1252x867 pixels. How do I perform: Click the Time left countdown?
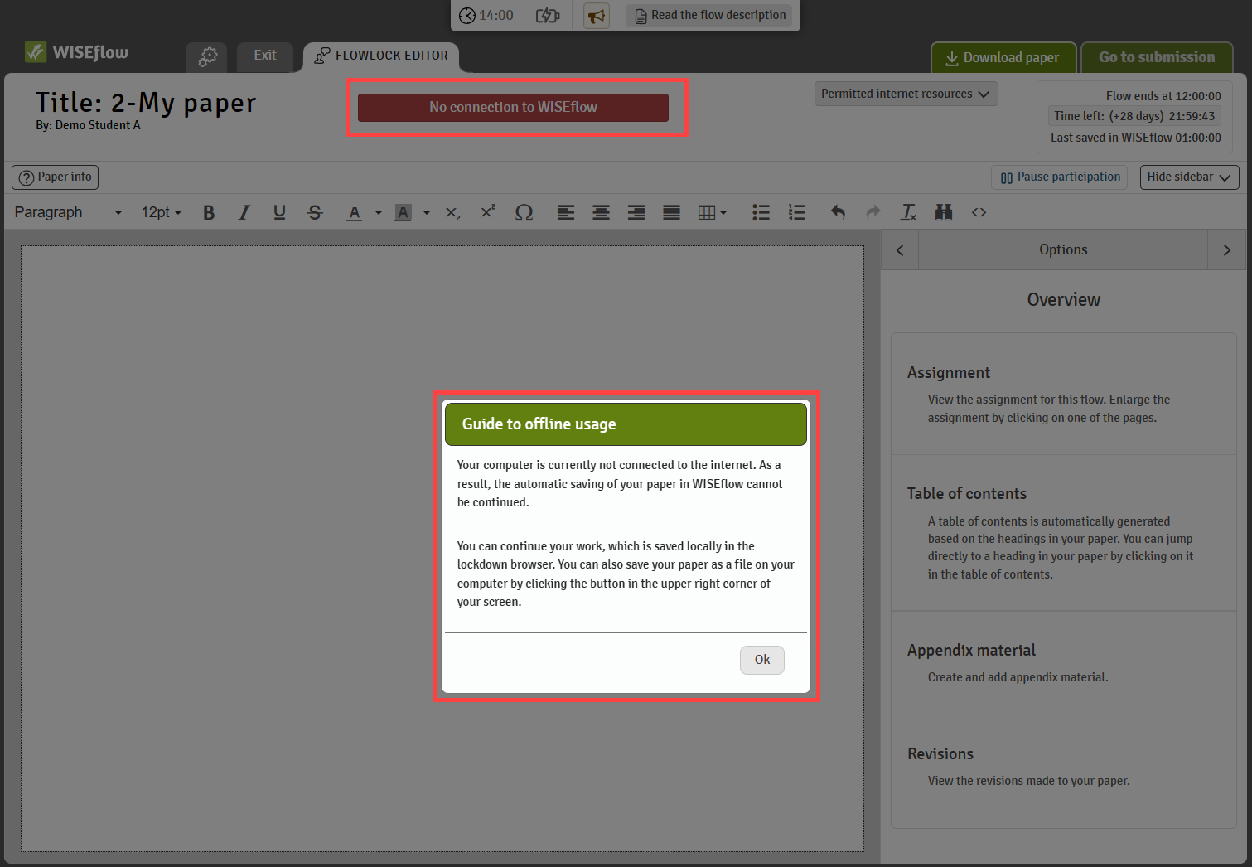1134,116
